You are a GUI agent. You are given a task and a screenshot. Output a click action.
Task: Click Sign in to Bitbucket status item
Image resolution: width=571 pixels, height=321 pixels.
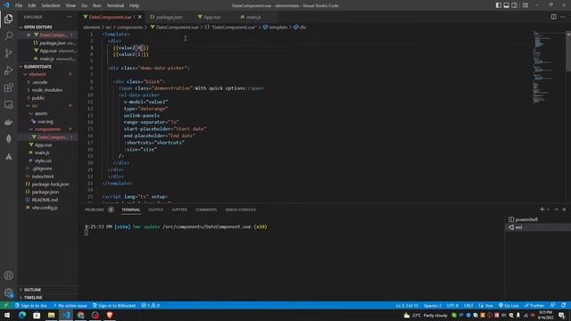(114, 305)
